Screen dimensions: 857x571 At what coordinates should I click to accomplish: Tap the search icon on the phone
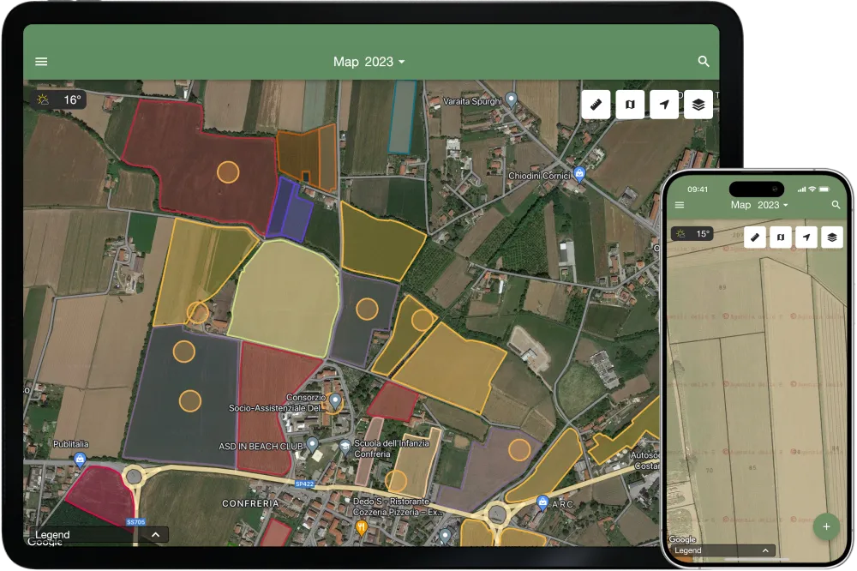pos(836,205)
